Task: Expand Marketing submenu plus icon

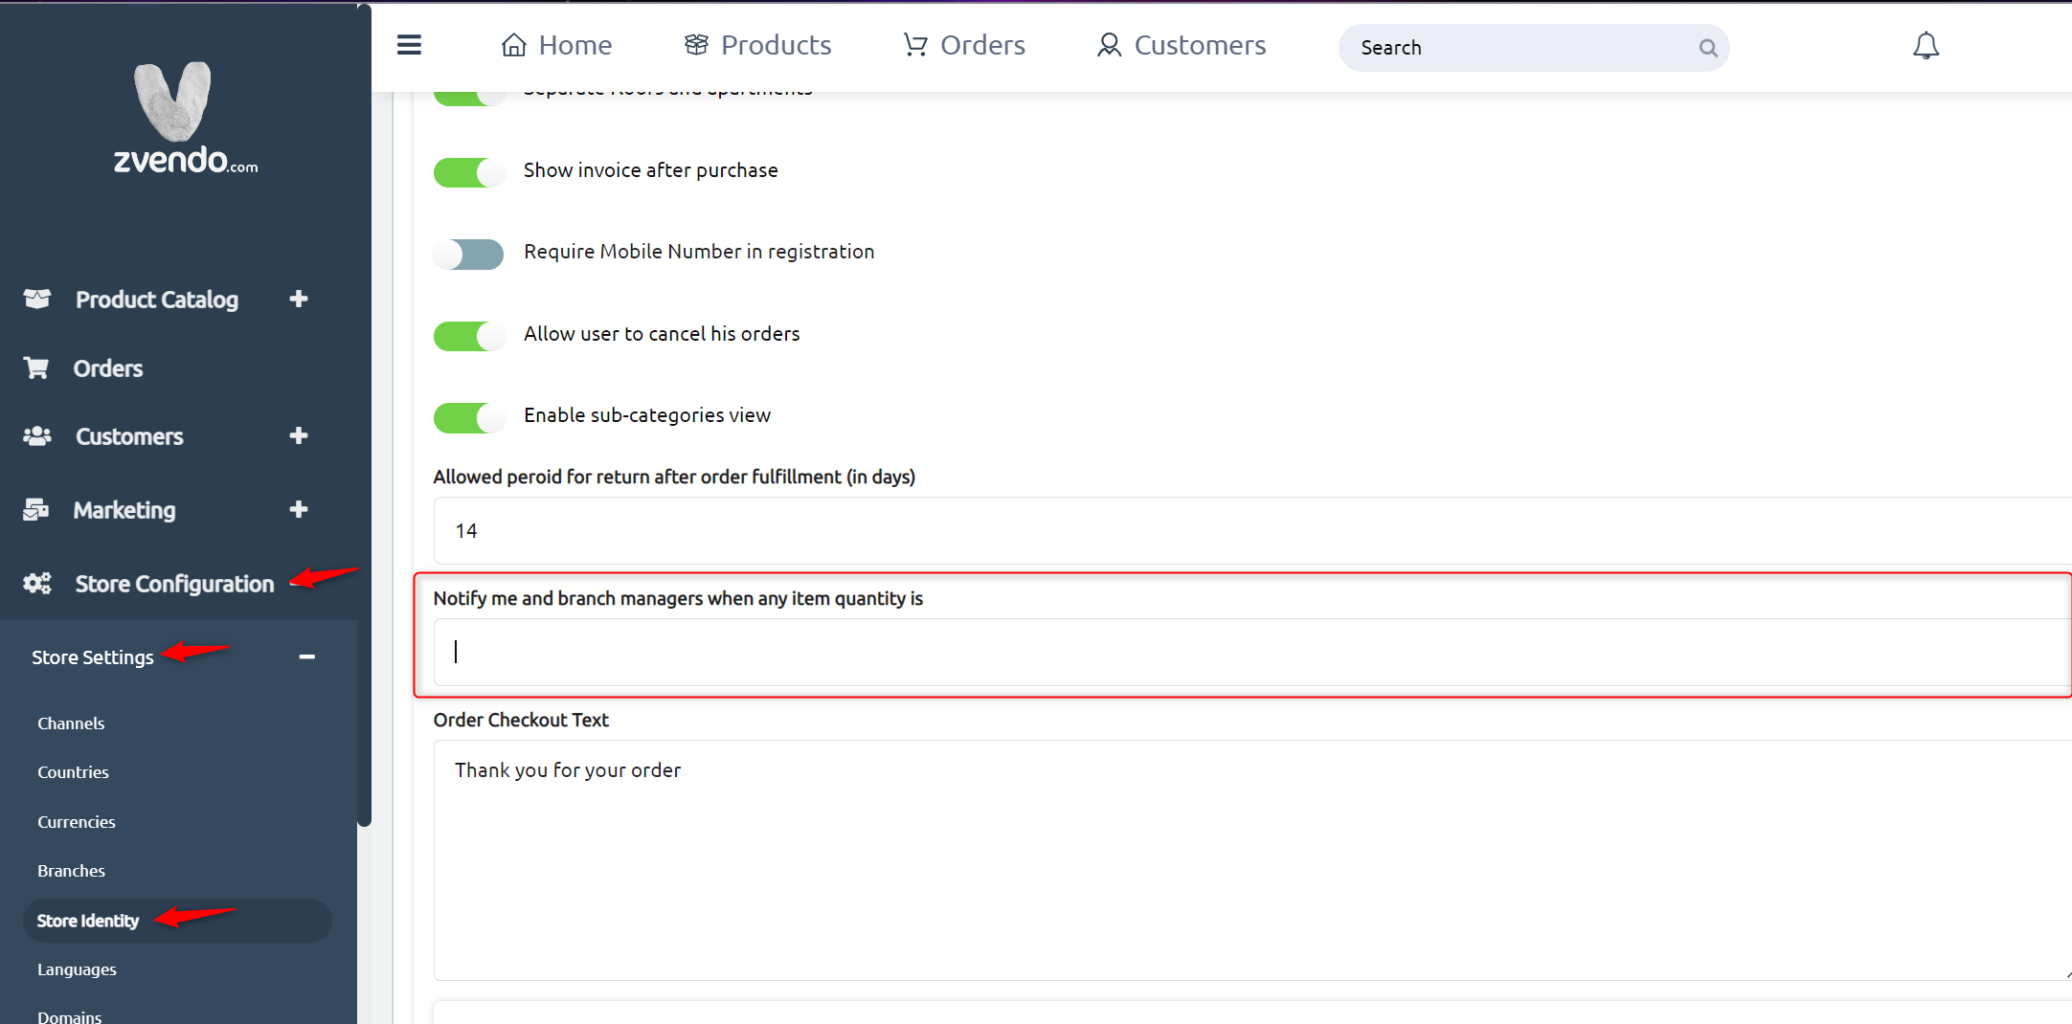Action: pos(299,509)
